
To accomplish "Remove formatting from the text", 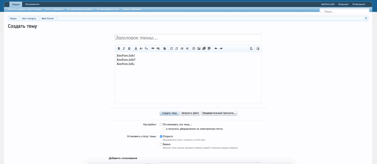I will (251, 48).
